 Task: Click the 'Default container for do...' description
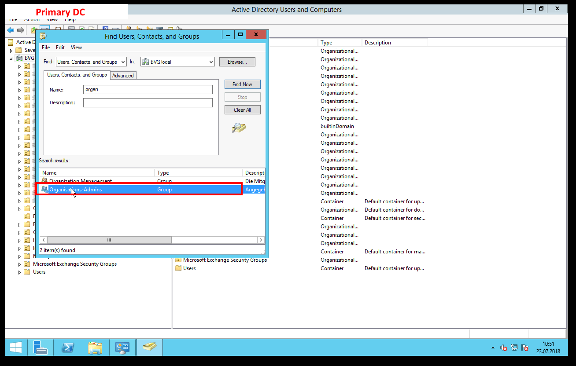[395, 210]
